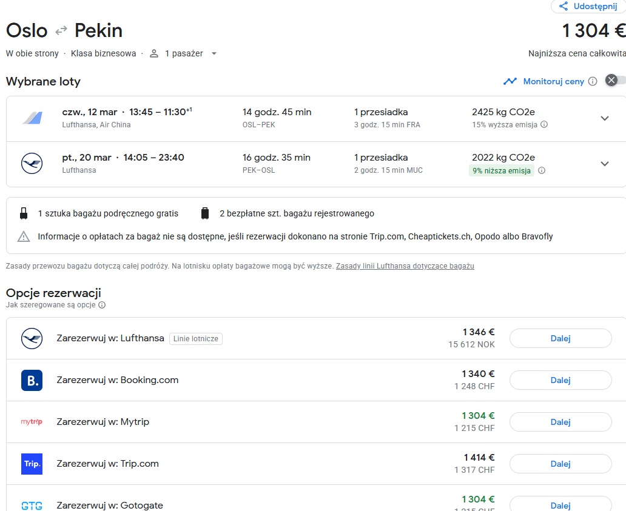Click the 'Linie lotnicze' badge

195,339
